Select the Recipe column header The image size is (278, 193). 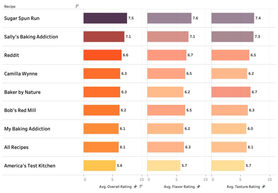tap(10, 6)
